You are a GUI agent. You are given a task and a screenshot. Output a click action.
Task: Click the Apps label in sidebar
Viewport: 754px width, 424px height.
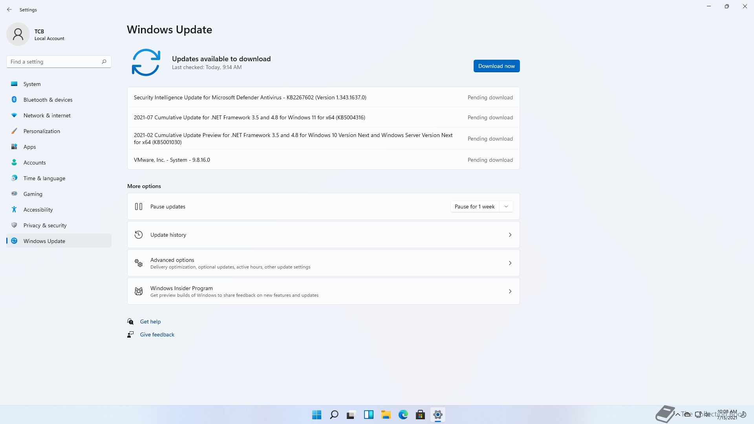tap(29, 147)
